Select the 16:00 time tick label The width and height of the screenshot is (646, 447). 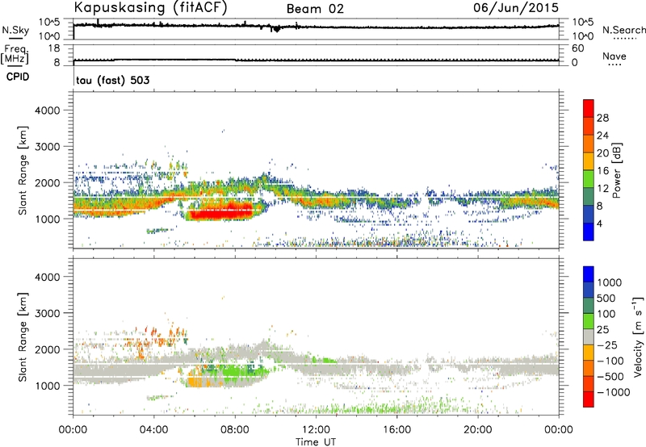396,430
